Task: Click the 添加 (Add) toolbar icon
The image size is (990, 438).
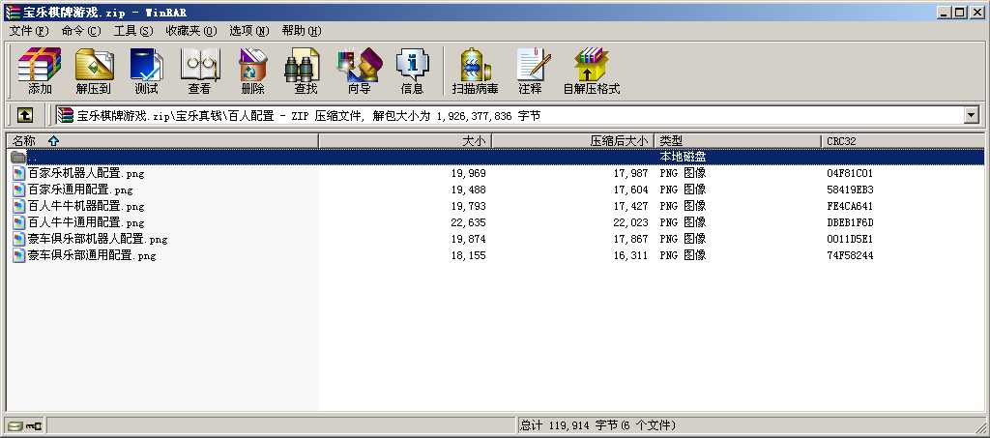Action: (x=39, y=71)
